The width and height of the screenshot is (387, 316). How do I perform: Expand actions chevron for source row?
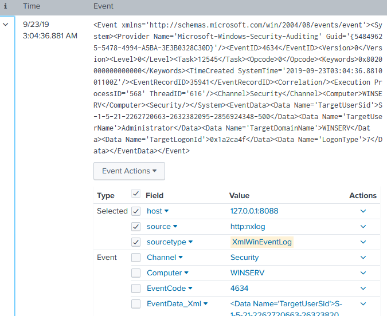pos(363,227)
